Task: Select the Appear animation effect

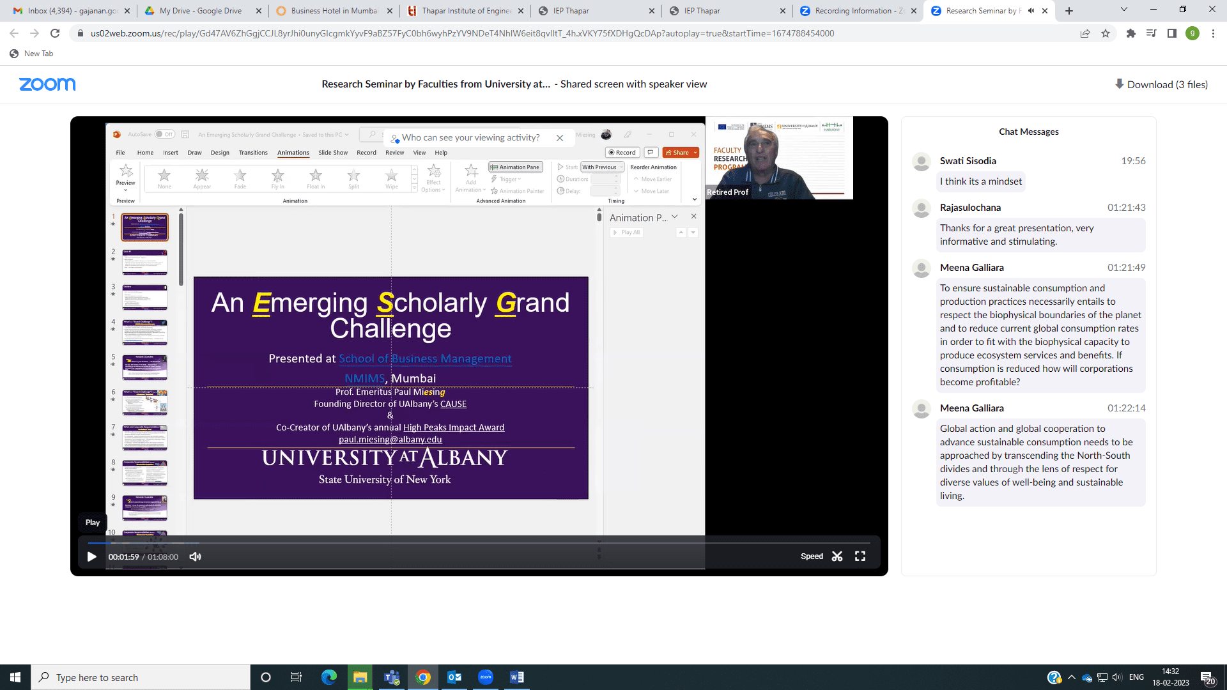Action: point(202,178)
